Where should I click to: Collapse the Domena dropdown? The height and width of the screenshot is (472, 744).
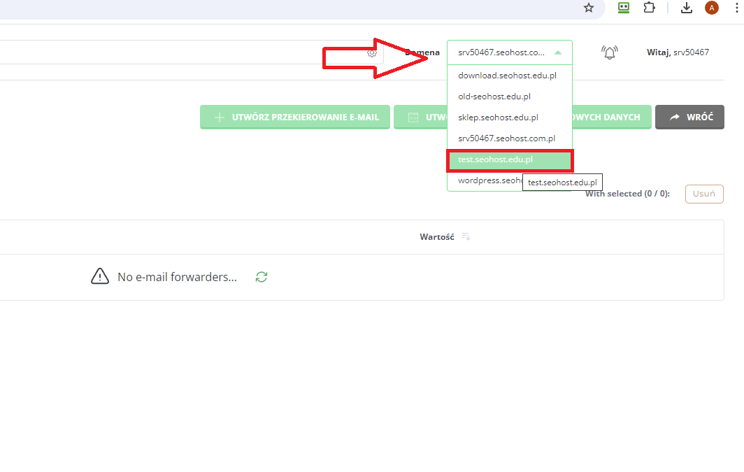(557, 52)
